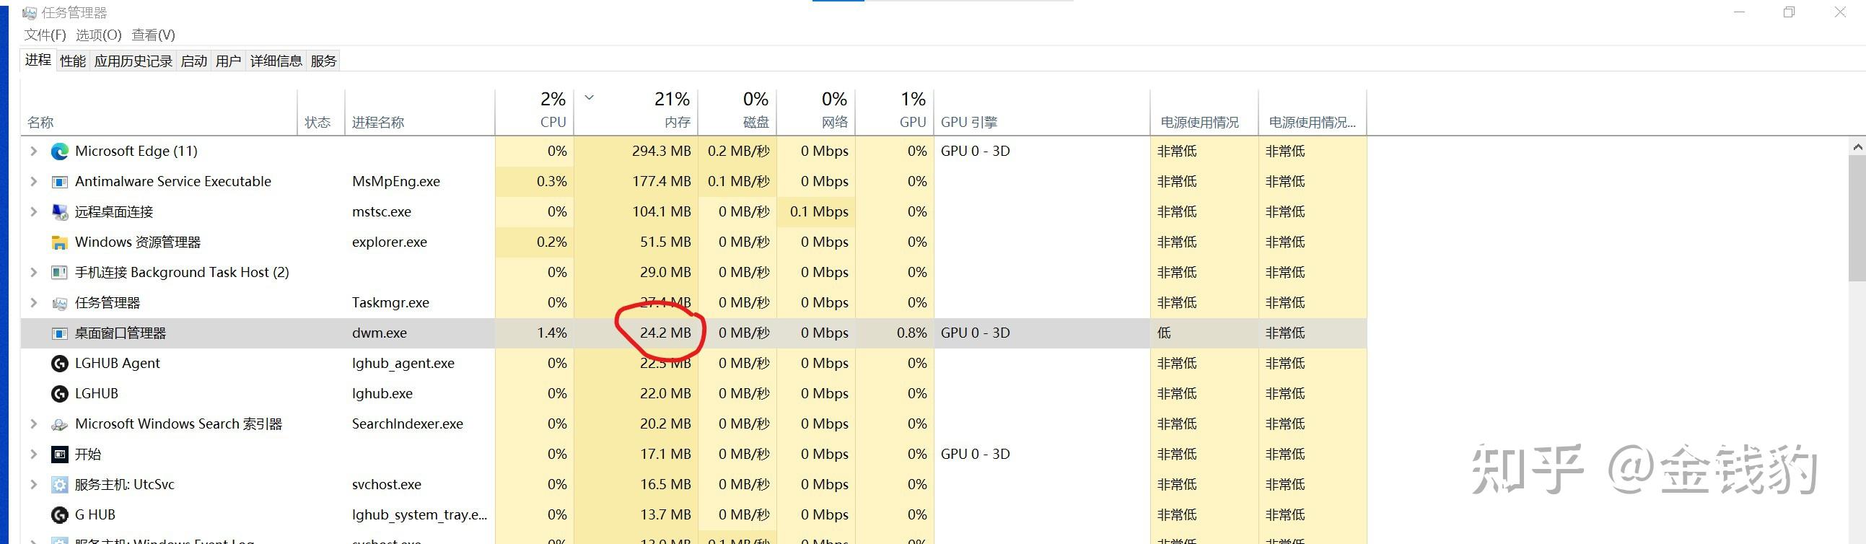Click the vertical scrollbar thumb

point(1857,217)
